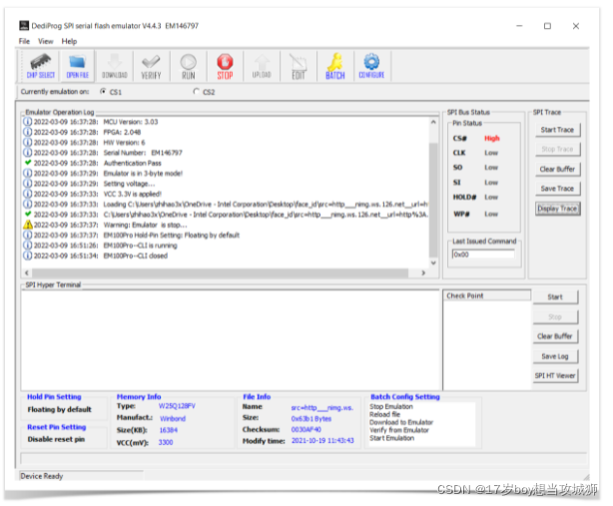This screenshot has height=506, width=613.
Task: Click the Save Log button
Action: click(555, 356)
